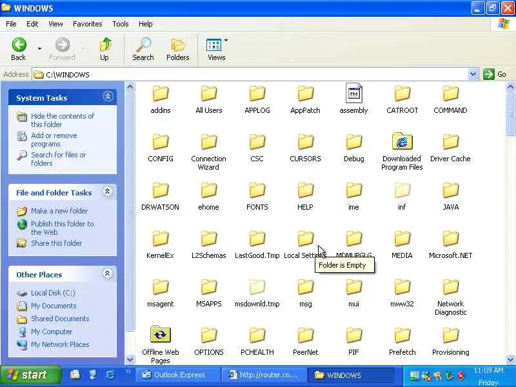Select the FONTS folder icon
Screen dimensions: 516x387
coord(257,190)
